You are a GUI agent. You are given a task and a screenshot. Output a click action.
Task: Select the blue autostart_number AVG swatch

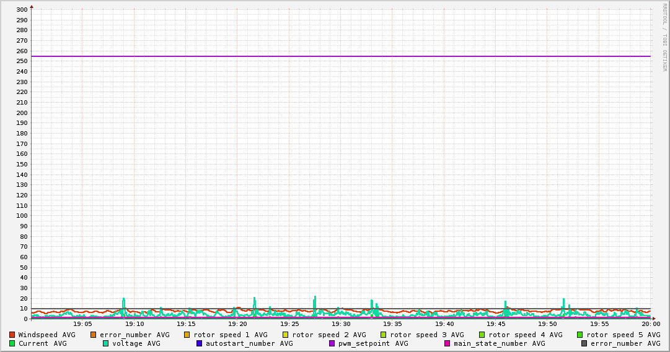tap(199, 343)
